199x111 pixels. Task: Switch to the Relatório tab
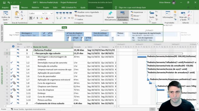click(35, 7)
